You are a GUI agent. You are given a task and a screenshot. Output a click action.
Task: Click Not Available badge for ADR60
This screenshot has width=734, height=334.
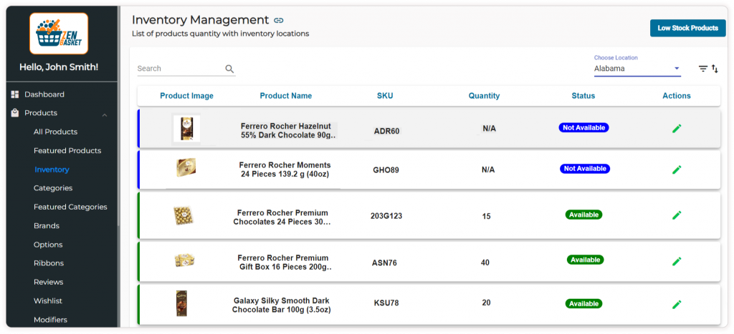[x=583, y=127]
